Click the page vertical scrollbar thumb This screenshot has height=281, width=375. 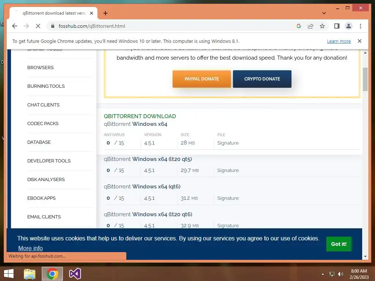click(365, 79)
